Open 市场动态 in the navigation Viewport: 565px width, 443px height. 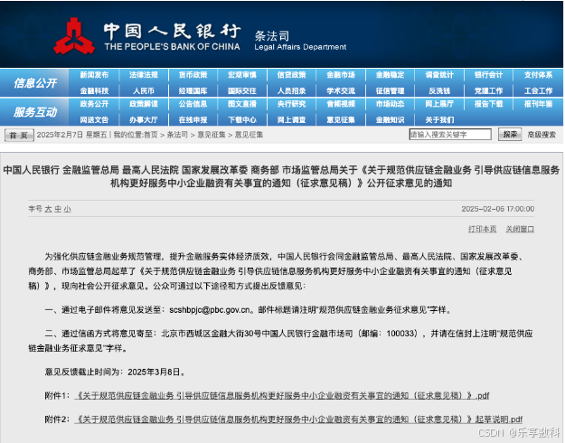[x=391, y=104]
